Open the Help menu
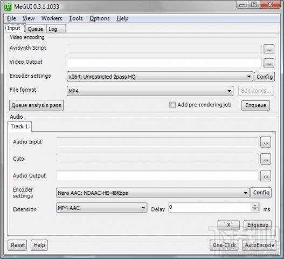The height and width of the screenshot is (259, 284). 122,18
